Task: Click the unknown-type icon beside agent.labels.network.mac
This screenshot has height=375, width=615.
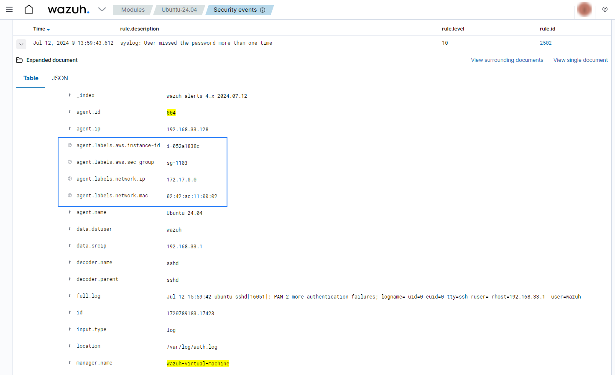Action: click(69, 195)
